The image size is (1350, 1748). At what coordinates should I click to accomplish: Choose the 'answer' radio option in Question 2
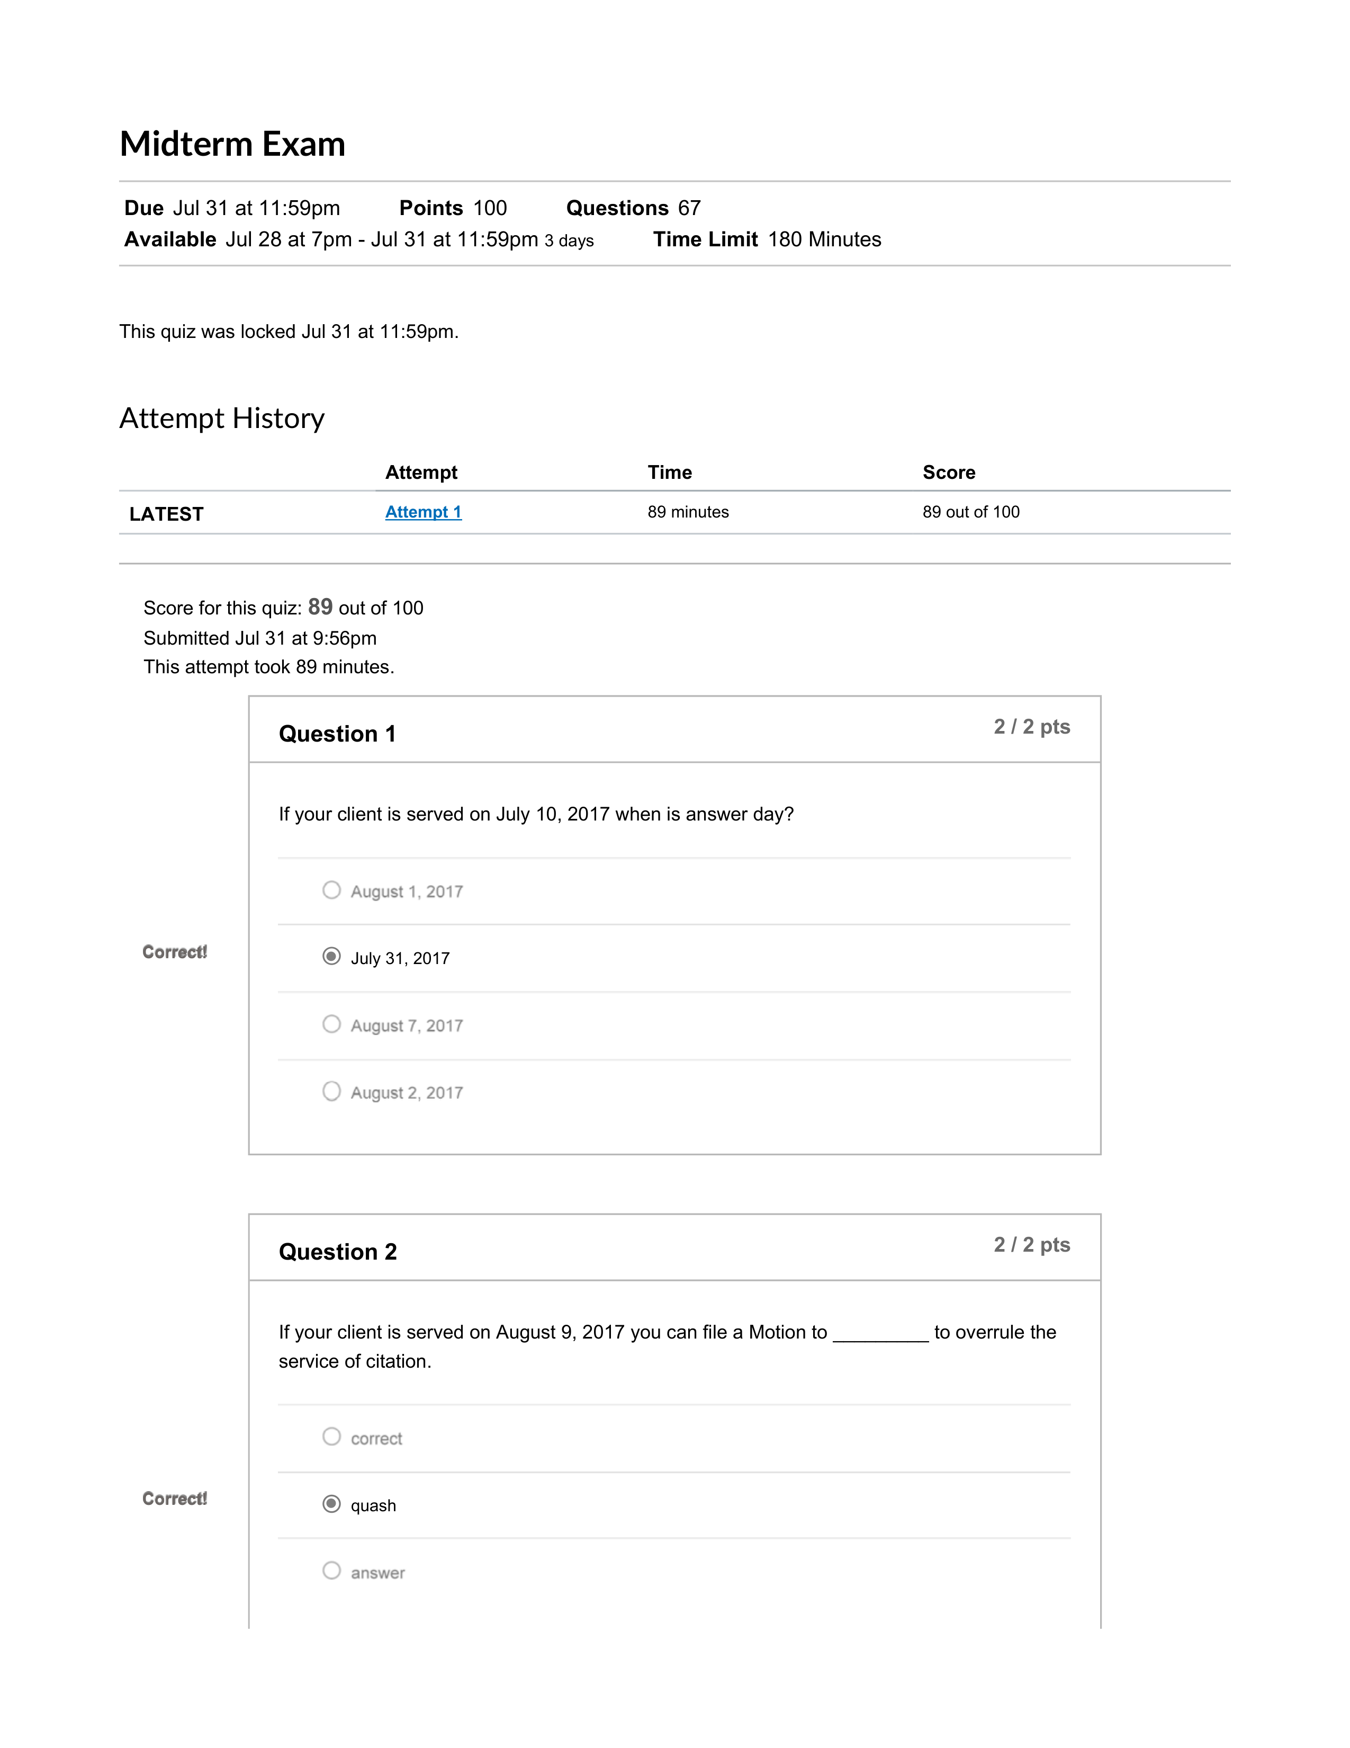tap(331, 1571)
